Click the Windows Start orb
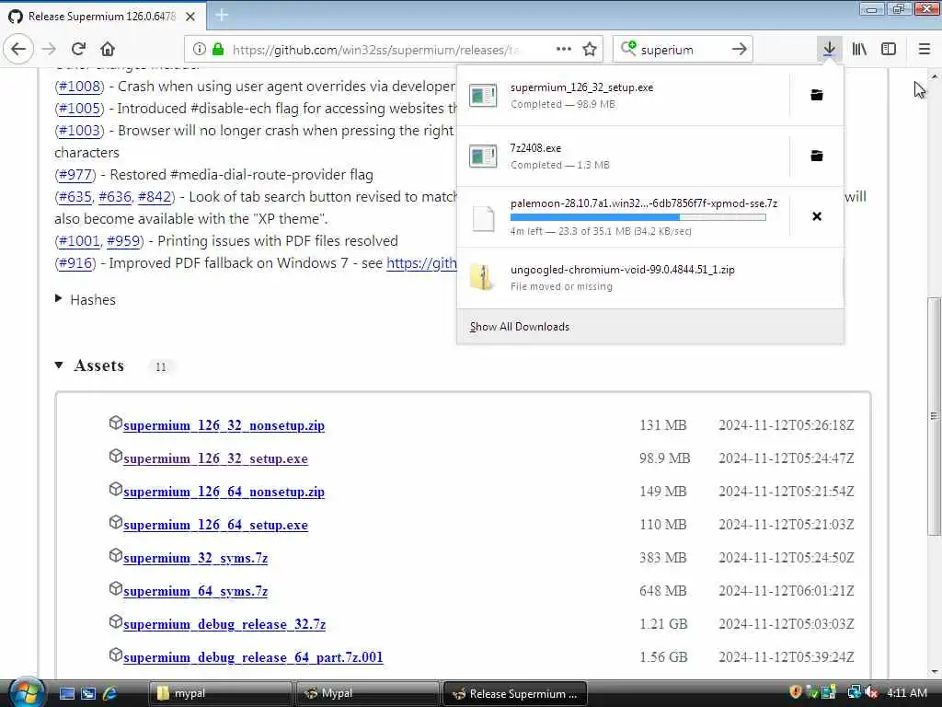The image size is (942, 707). (26, 692)
